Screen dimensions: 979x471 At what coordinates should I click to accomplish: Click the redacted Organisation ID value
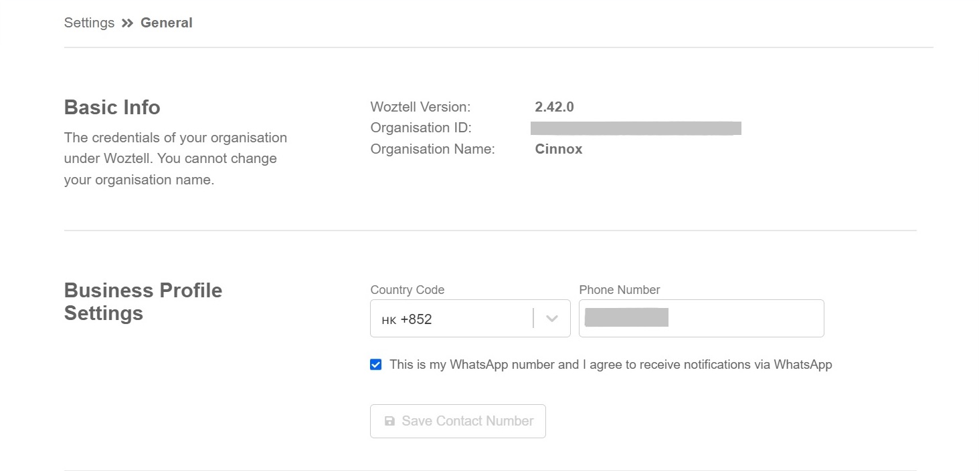pos(635,128)
